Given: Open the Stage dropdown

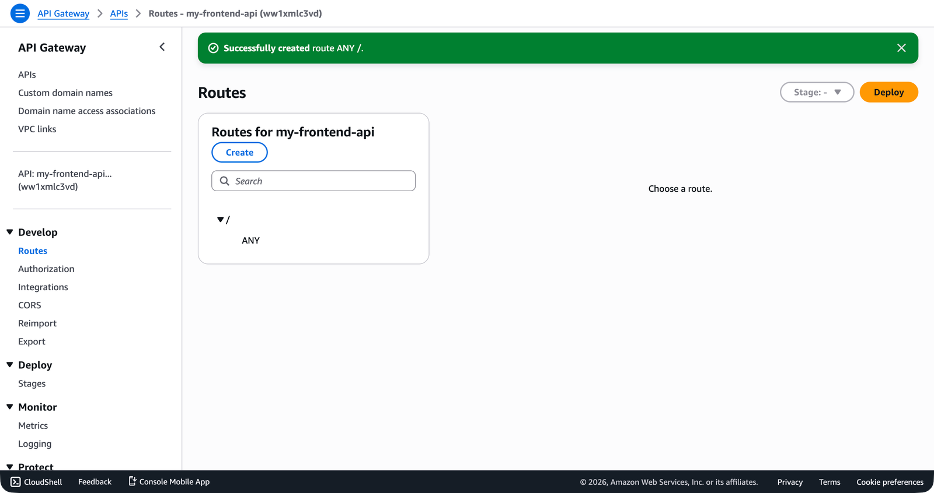Looking at the screenshot, I should coord(817,92).
